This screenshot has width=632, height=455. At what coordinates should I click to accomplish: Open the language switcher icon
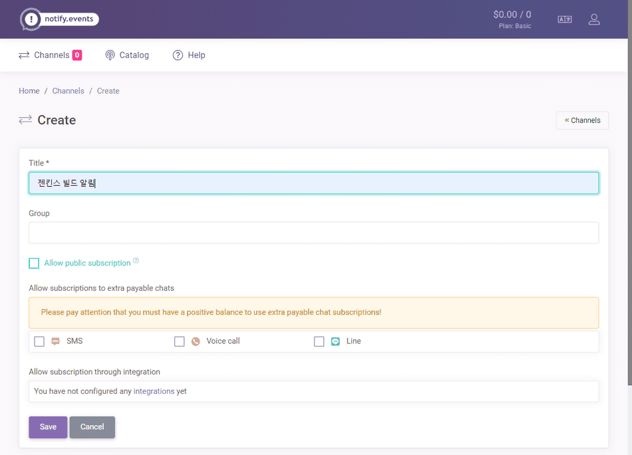coord(564,19)
